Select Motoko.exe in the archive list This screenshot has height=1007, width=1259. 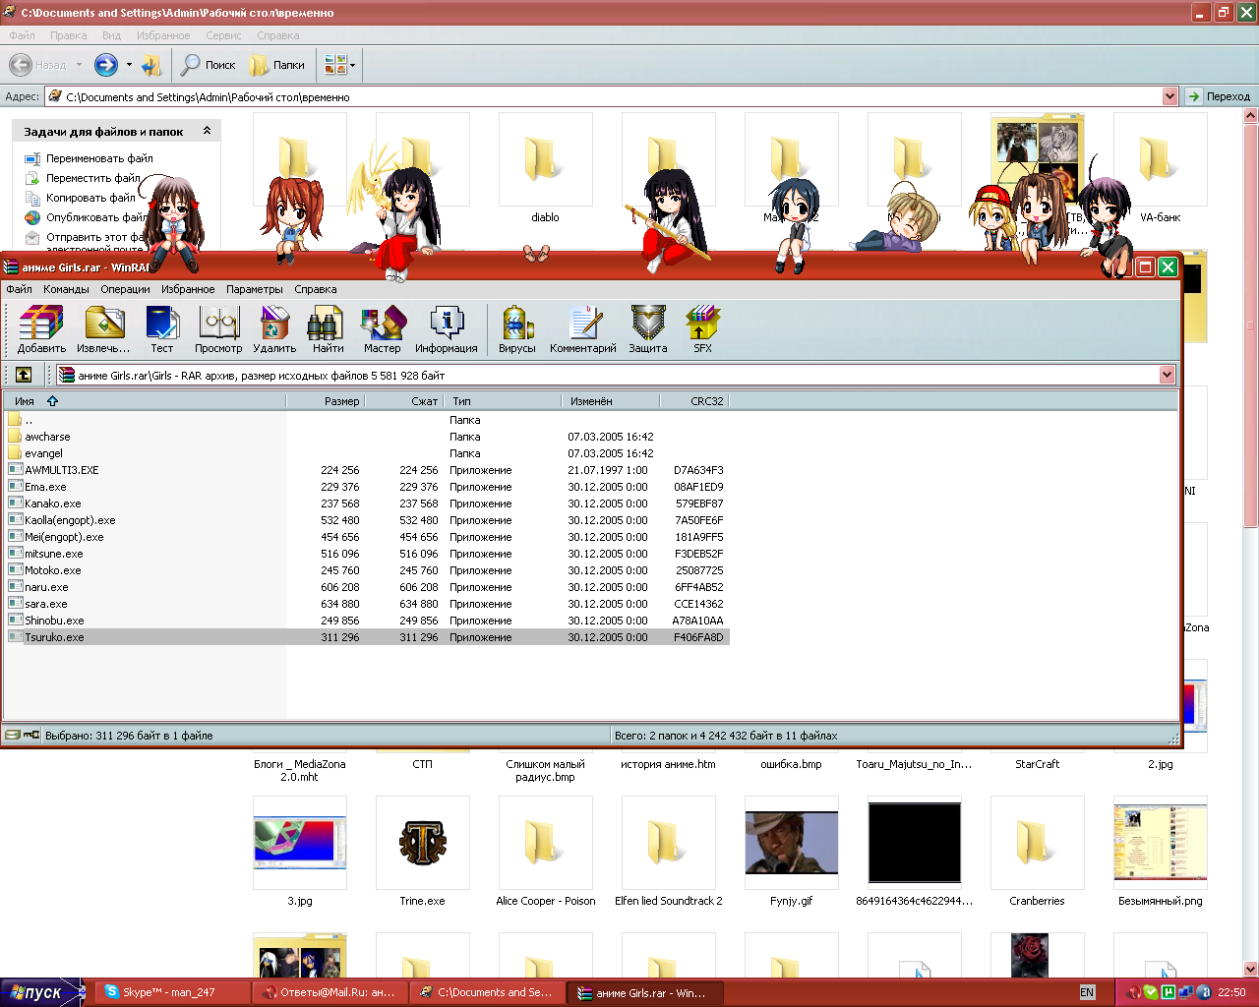pyautogui.click(x=53, y=570)
